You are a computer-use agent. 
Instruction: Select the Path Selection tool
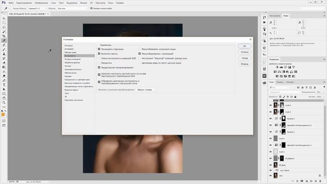tap(4, 89)
